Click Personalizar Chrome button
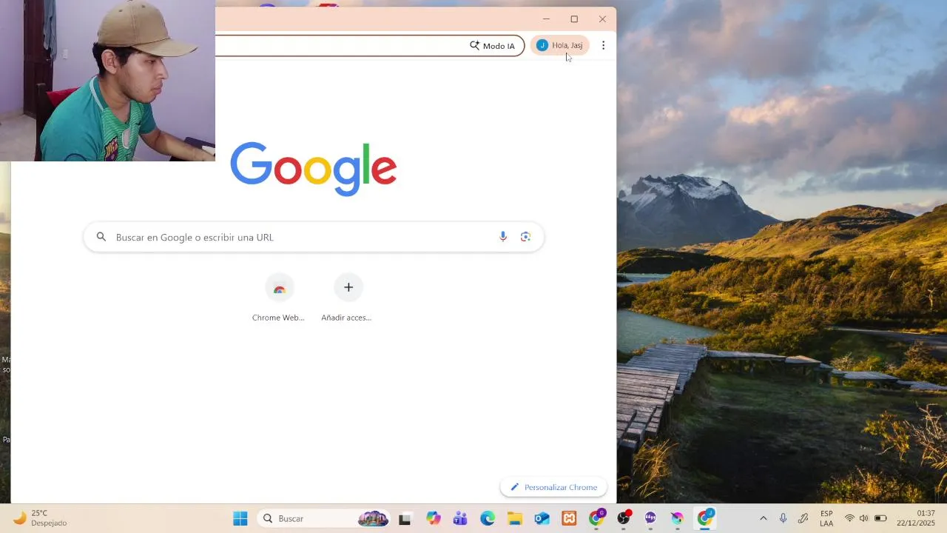This screenshot has height=533, width=947. pos(553,487)
